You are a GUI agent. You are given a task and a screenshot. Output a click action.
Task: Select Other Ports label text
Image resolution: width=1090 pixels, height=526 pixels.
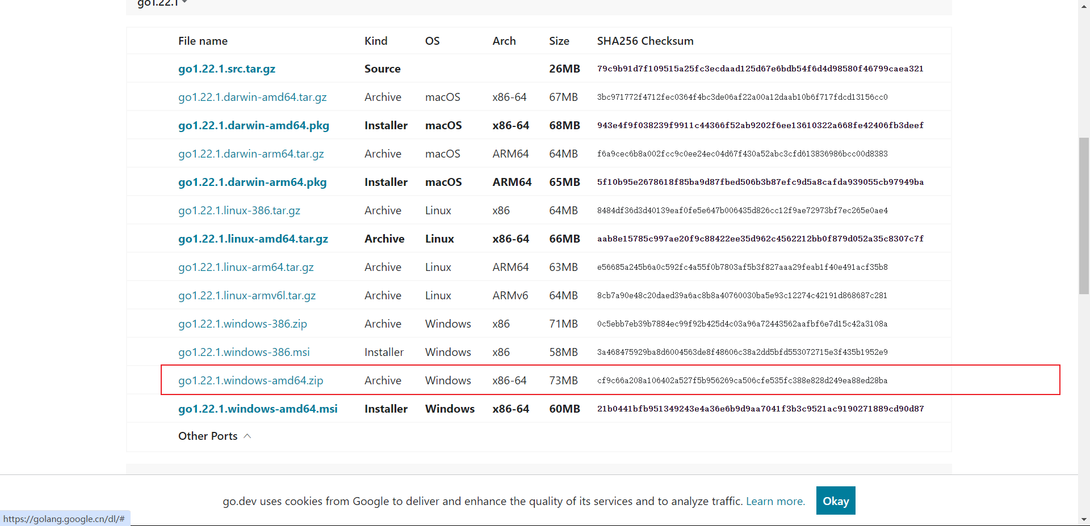208,436
